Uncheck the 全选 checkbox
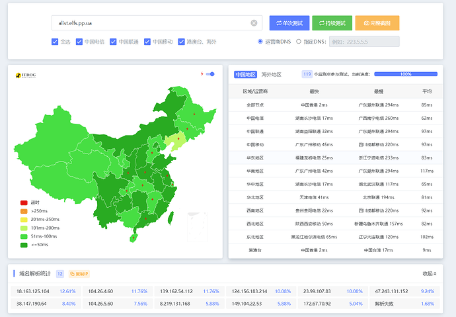 click(55, 42)
